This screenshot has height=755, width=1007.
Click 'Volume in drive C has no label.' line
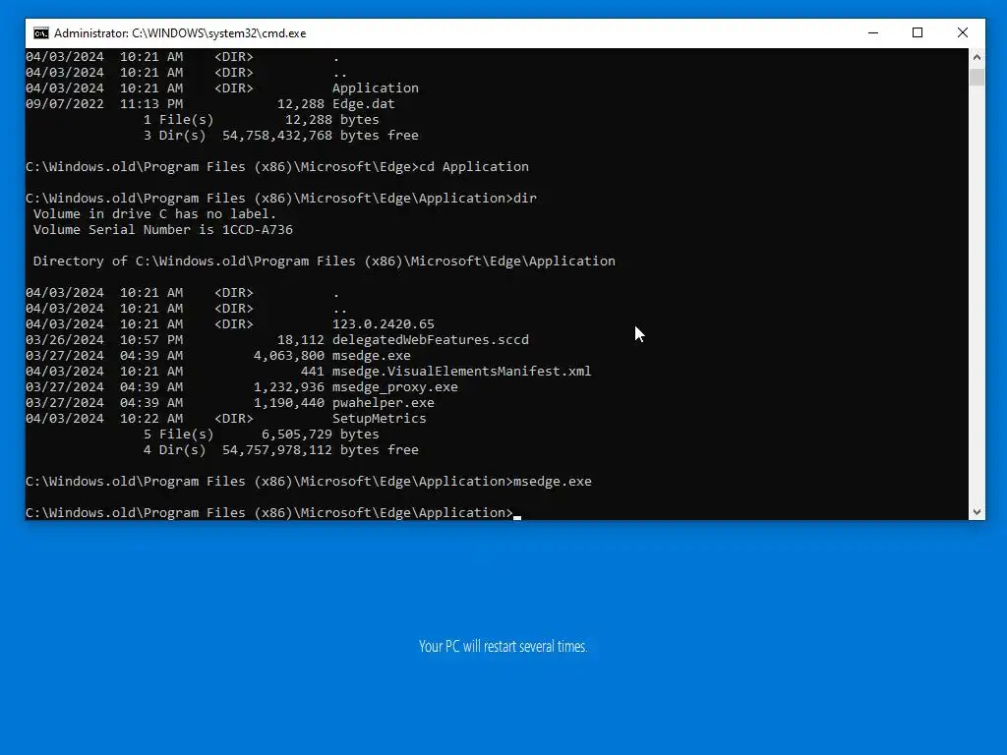point(154,213)
